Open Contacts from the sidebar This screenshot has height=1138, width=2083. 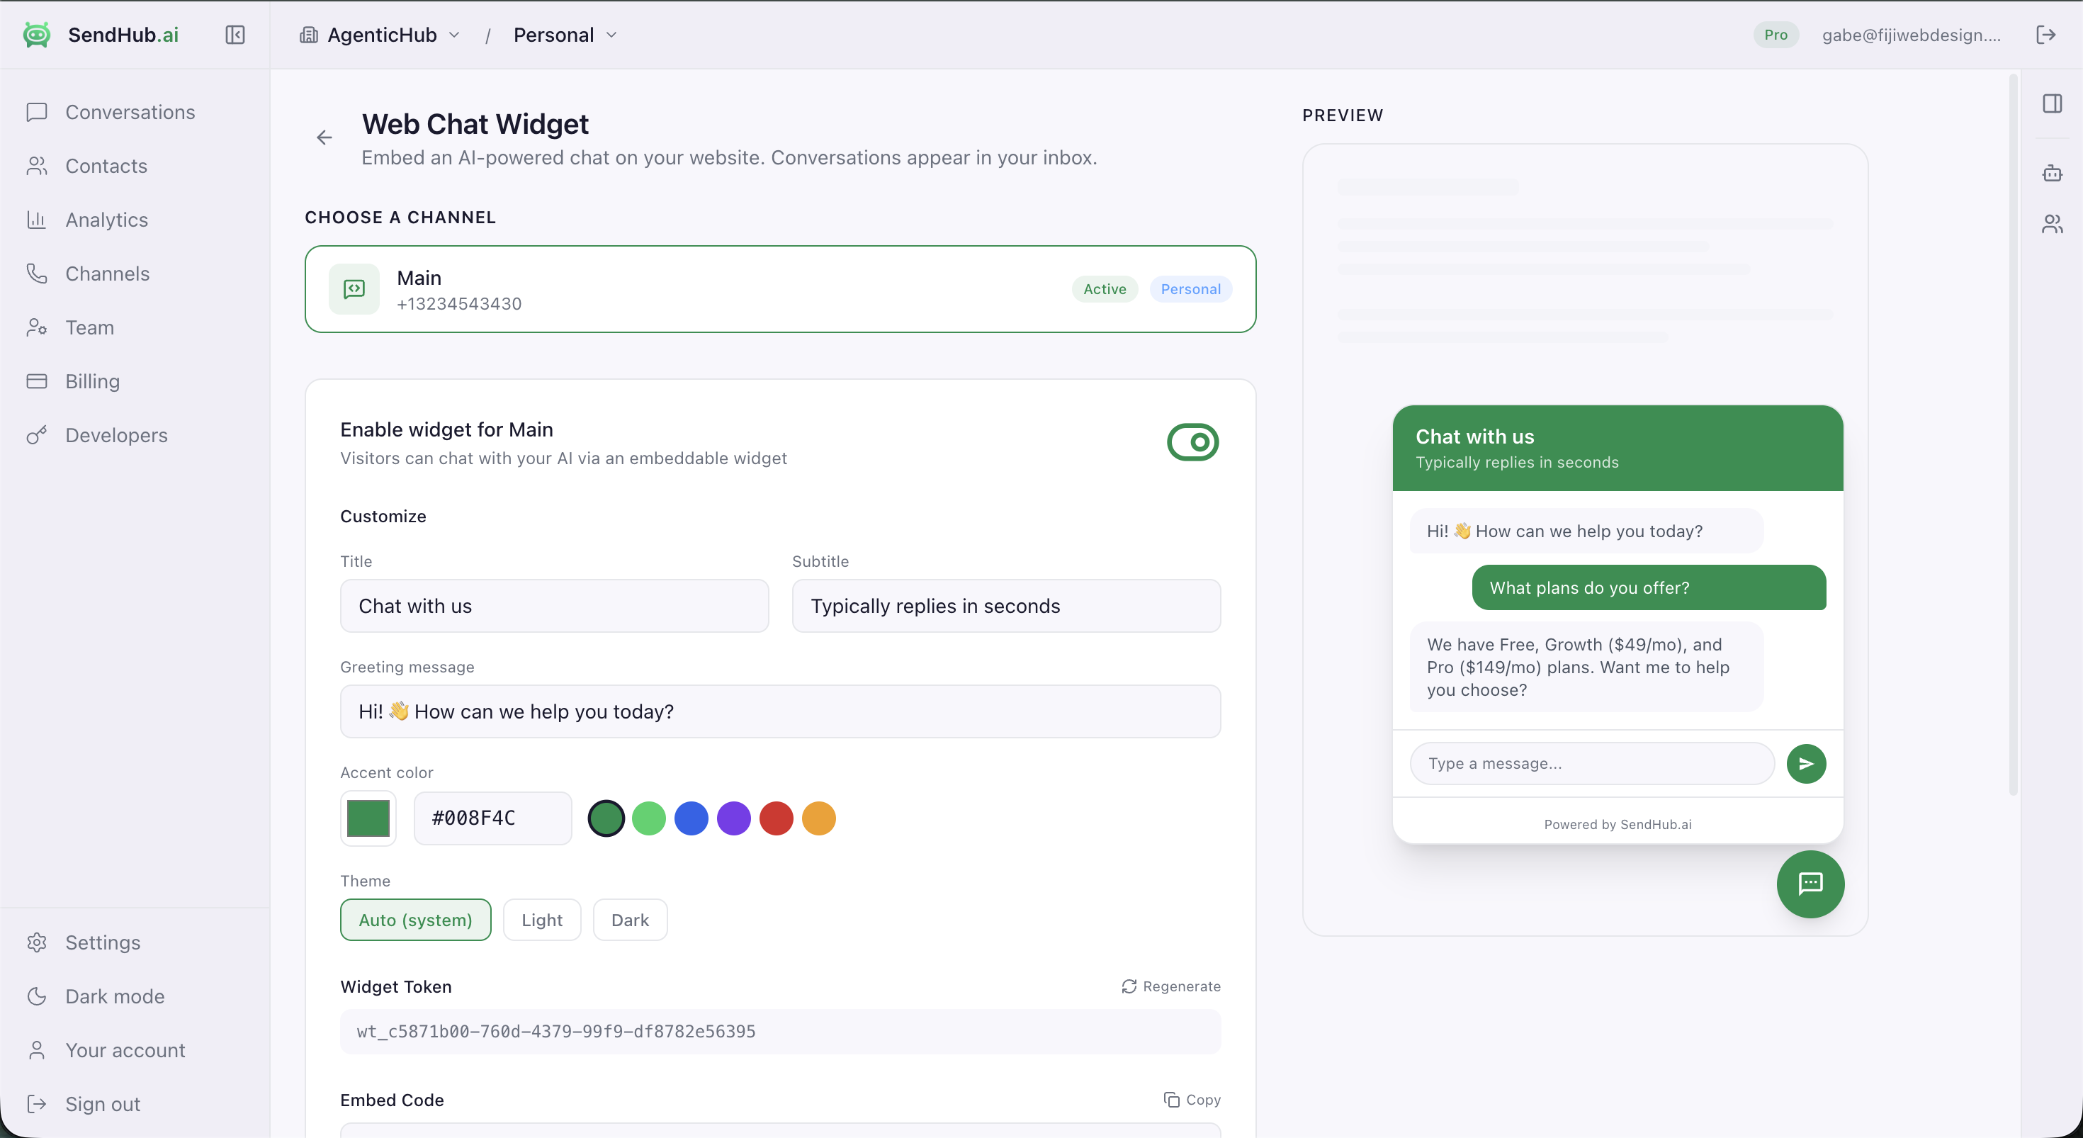pos(106,166)
